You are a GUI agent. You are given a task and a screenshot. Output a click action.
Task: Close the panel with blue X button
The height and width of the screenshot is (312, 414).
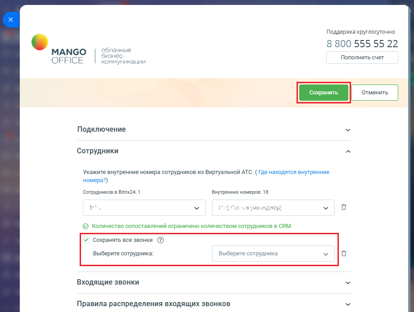click(x=11, y=19)
